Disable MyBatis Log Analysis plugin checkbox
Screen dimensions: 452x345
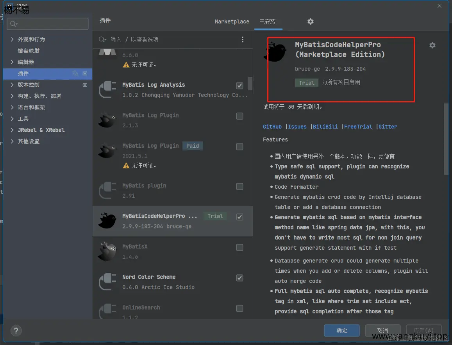[239, 86]
